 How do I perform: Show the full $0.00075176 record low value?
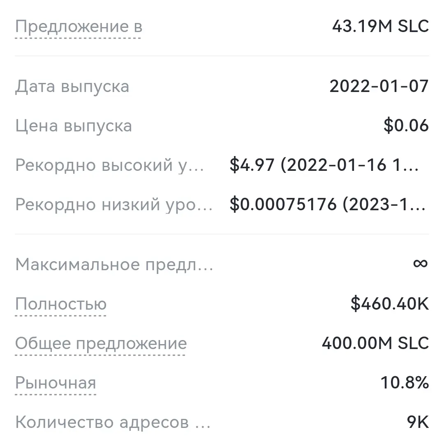coord(328,204)
